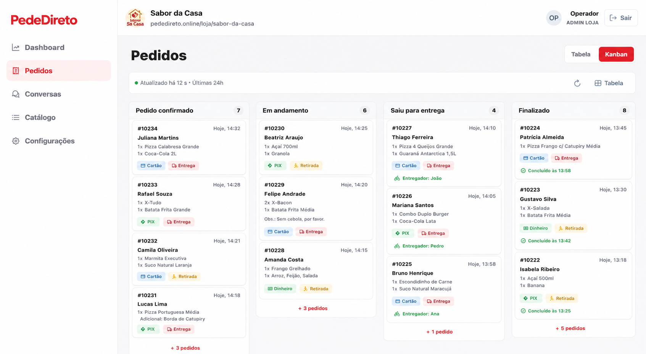Click Dinheiro tag on order #10223
This screenshot has height=354, width=646.
click(536, 228)
